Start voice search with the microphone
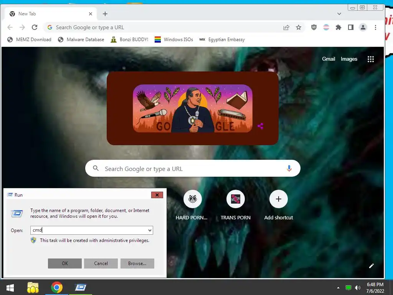The width and height of the screenshot is (393, 295). 289,168
